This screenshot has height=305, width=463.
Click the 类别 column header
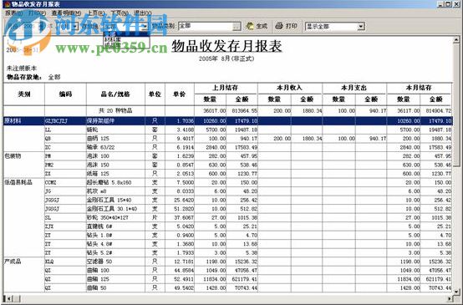24,94
